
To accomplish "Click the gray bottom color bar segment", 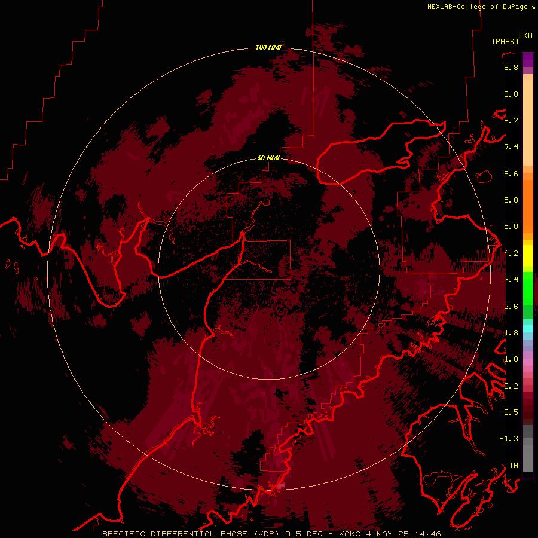I will (x=528, y=460).
